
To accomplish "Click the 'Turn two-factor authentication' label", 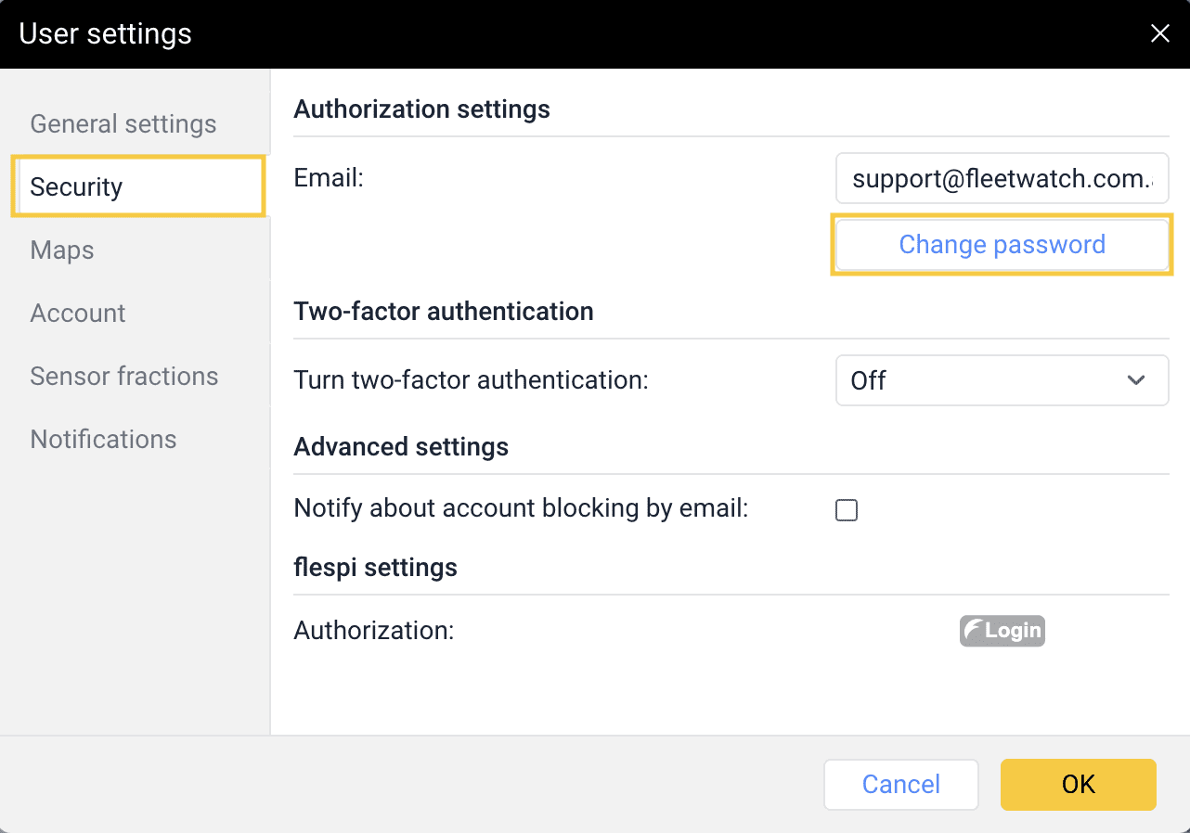I will coord(471,380).
